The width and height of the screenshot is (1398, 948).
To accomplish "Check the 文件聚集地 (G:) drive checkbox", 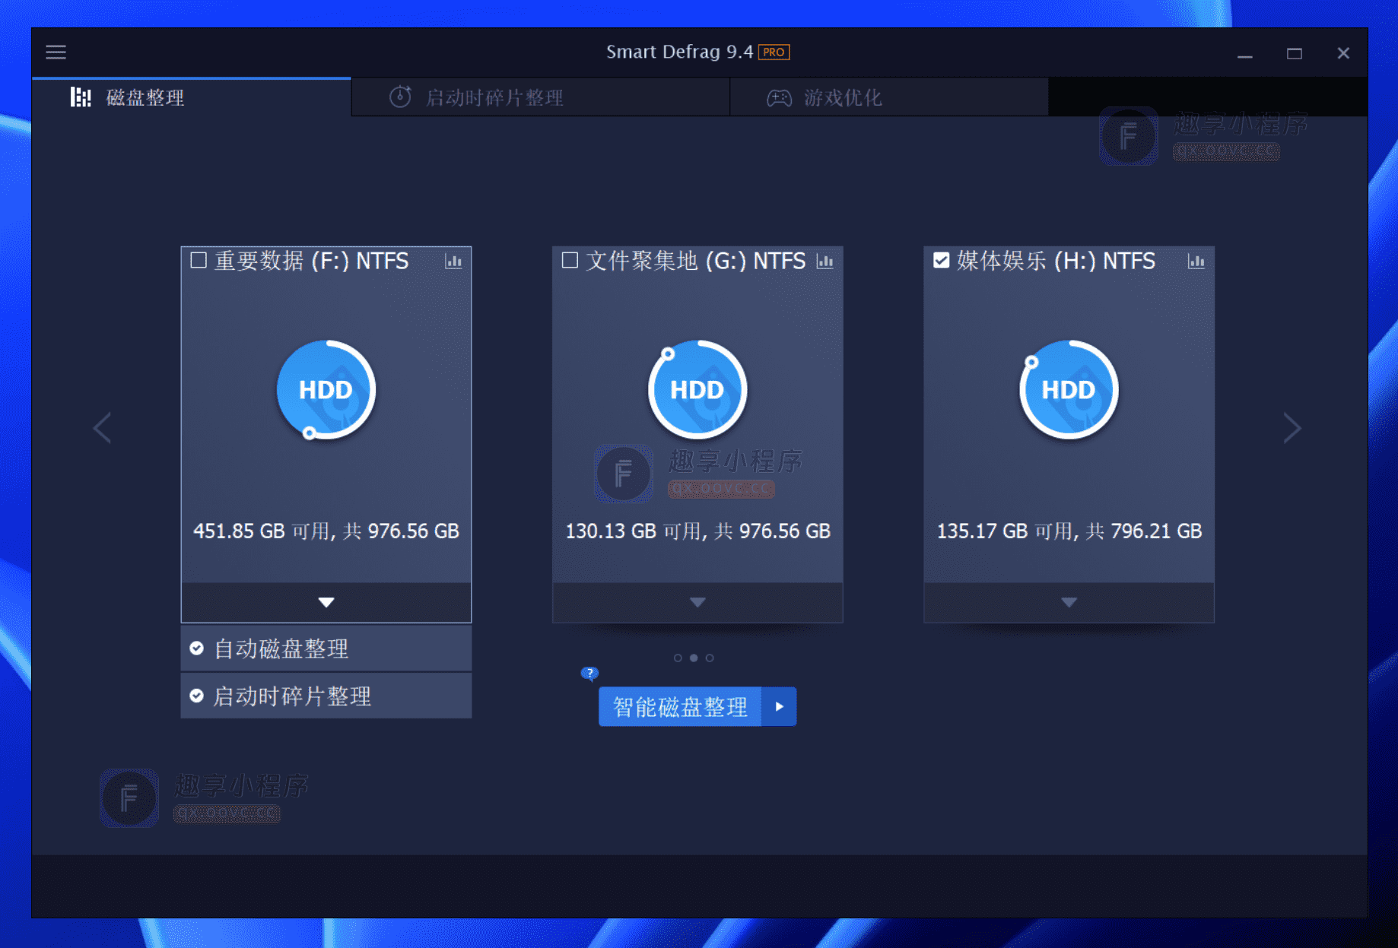I will pyautogui.click(x=570, y=261).
